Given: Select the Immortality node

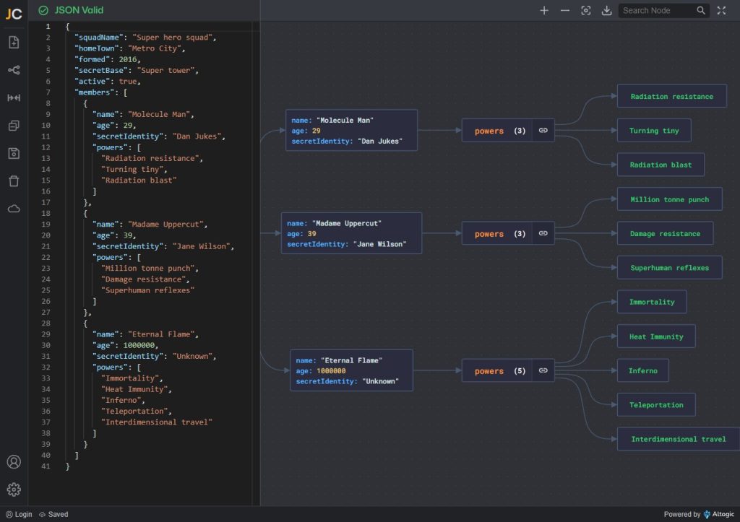Looking at the screenshot, I should tap(652, 302).
